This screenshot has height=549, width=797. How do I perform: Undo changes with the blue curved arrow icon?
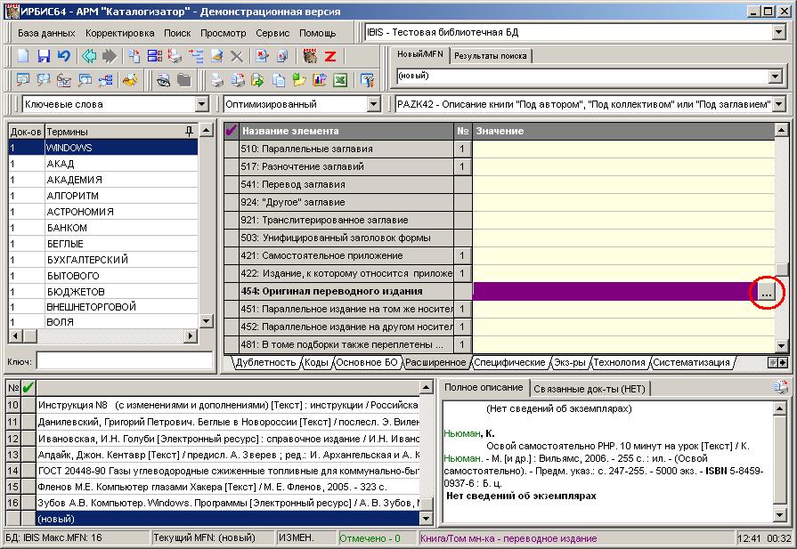coord(63,56)
